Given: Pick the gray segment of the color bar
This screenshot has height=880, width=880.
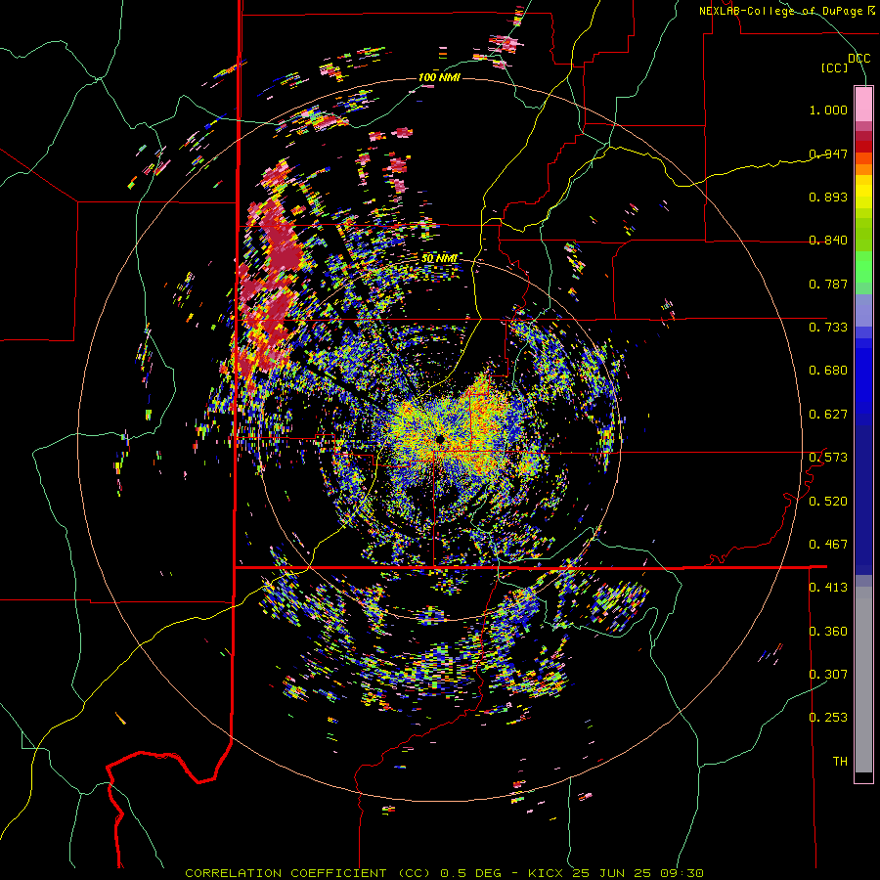Looking at the screenshot, I should [x=863, y=680].
